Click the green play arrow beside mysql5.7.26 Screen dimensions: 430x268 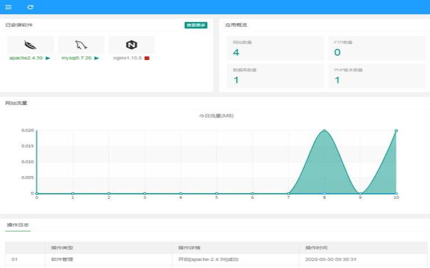pyautogui.click(x=97, y=58)
